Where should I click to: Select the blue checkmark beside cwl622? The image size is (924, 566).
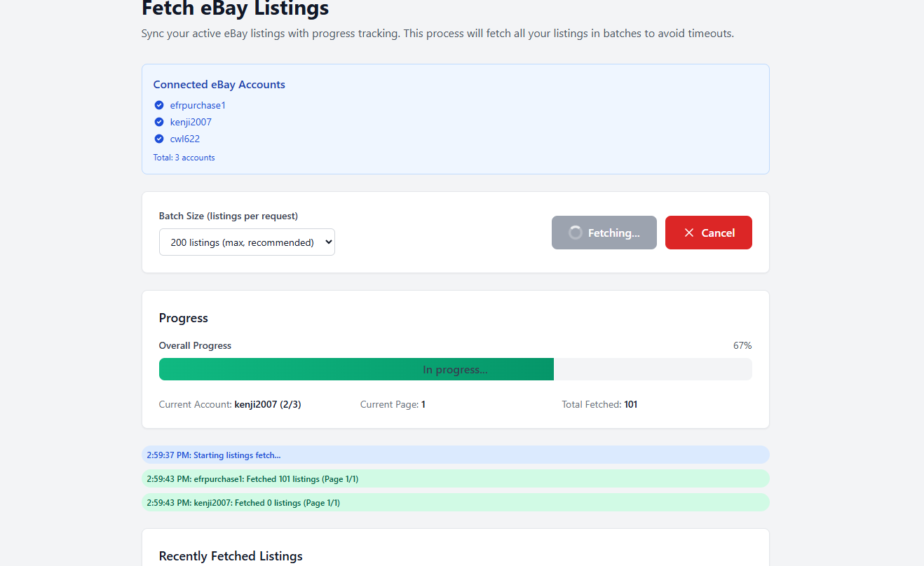tap(158, 139)
